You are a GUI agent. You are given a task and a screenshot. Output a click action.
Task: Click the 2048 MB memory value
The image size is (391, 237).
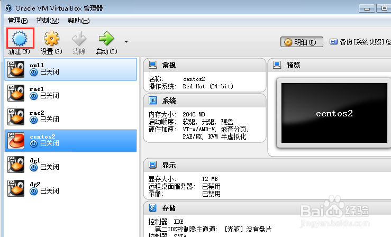(x=194, y=114)
